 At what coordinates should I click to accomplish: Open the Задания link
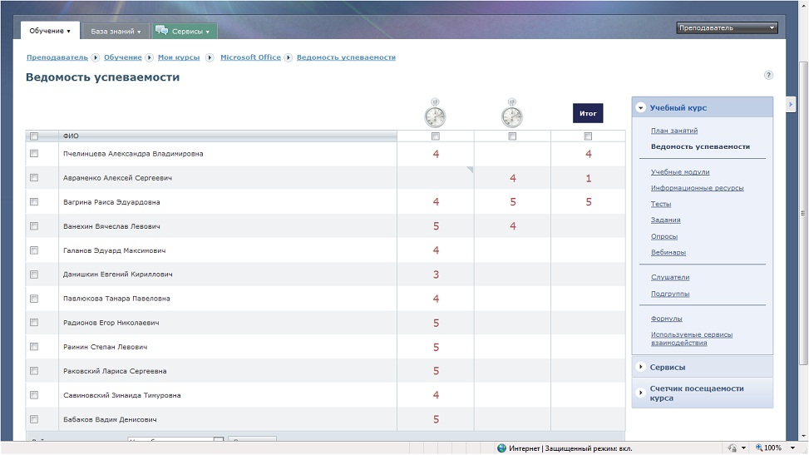click(x=665, y=220)
